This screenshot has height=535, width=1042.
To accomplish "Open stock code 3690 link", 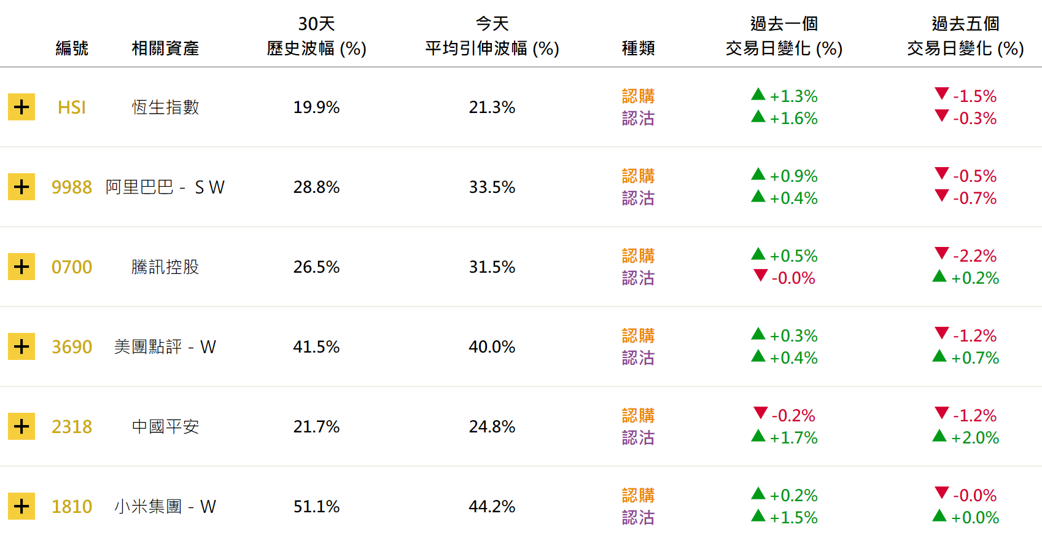I will pos(72,347).
